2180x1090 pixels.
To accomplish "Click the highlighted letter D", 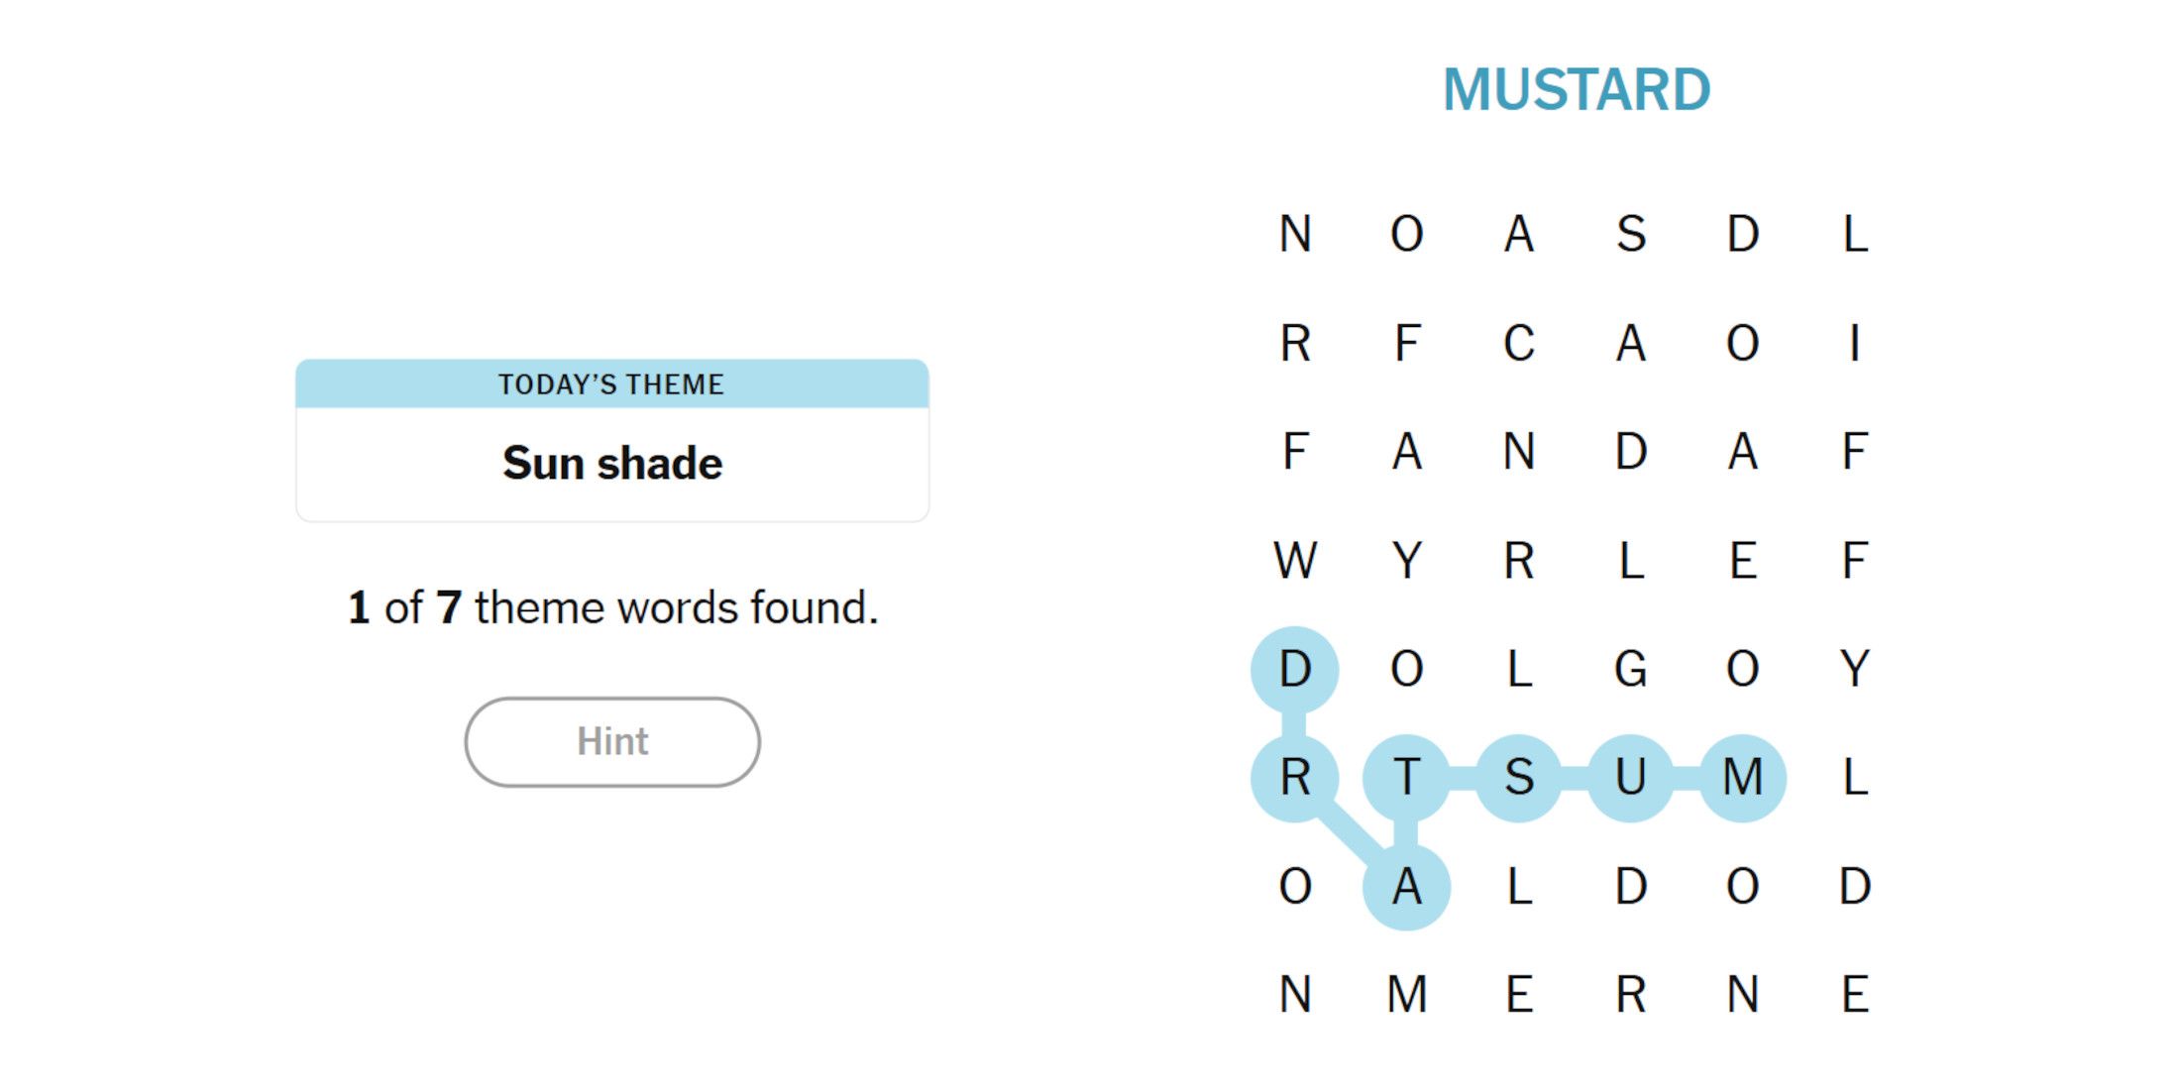I will [x=1295, y=670].
